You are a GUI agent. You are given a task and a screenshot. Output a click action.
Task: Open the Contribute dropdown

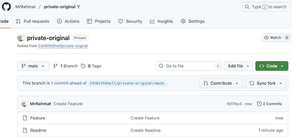coord(221,83)
